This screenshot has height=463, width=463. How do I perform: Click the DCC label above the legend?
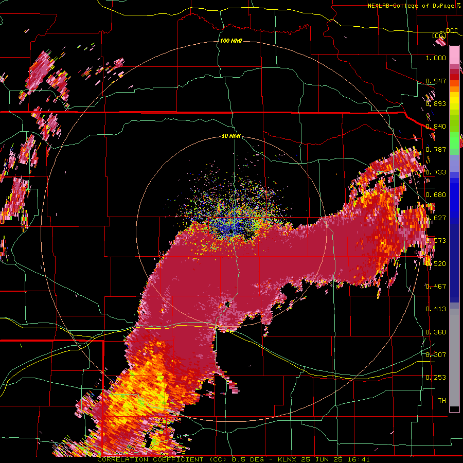coord(452,31)
